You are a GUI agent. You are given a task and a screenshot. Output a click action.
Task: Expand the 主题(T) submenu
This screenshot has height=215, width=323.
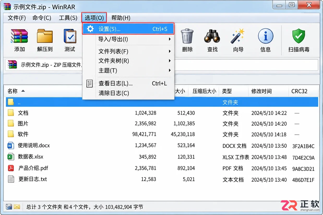pyautogui.click(x=128, y=71)
